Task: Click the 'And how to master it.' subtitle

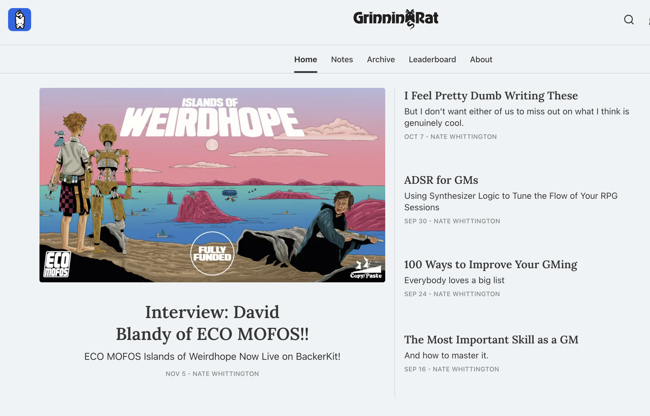Action: (x=446, y=355)
